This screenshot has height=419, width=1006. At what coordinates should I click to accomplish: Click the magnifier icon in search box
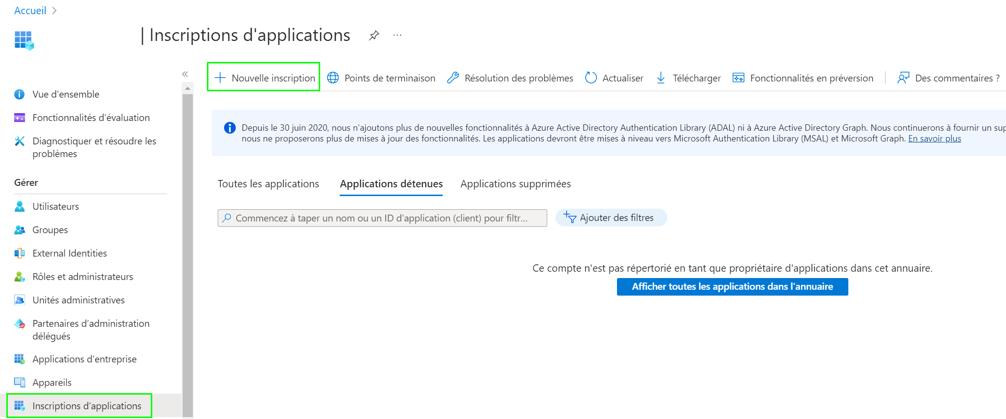226,218
